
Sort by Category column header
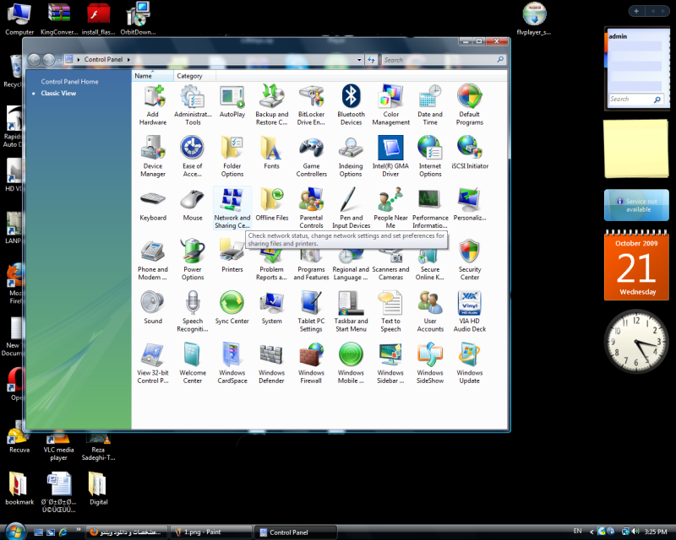194,76
